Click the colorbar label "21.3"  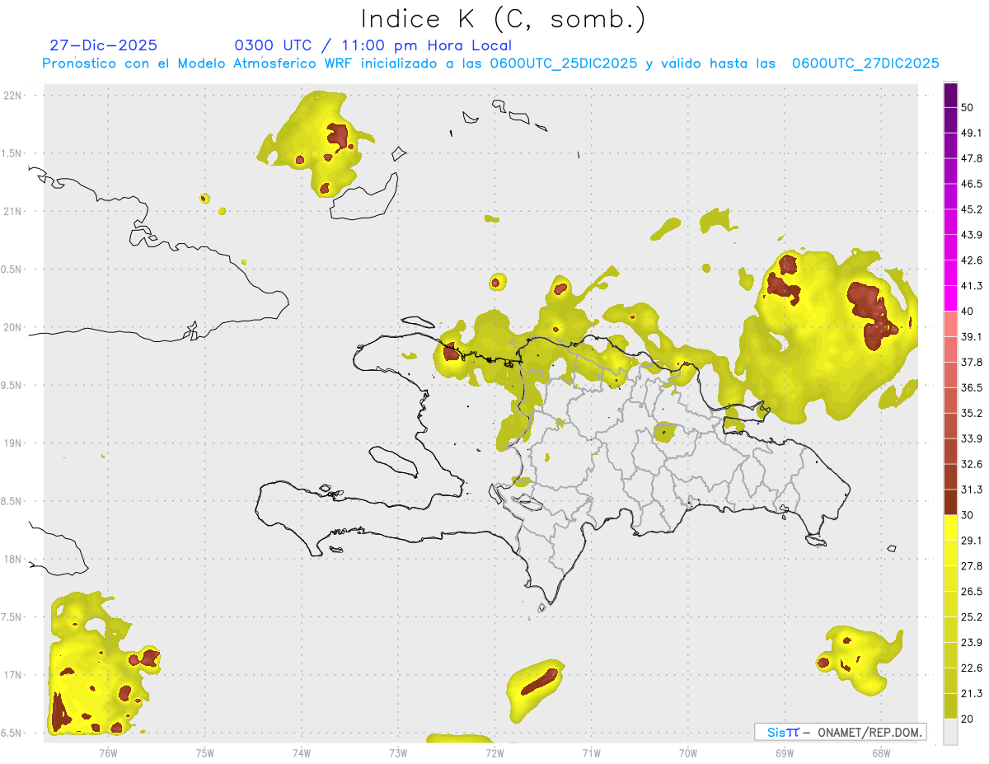pos(972,694)
